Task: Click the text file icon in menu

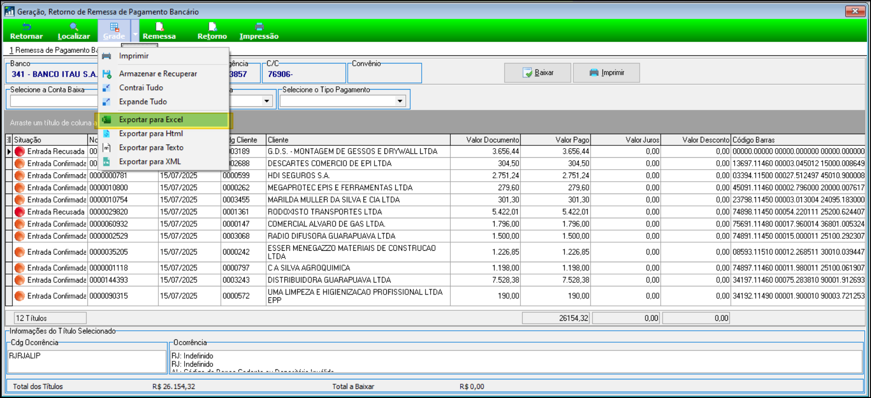Action: [x=106, y=148]
